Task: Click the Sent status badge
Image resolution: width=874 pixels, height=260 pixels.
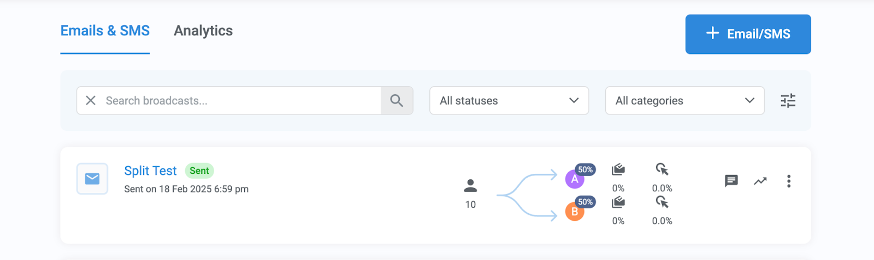Action: [x=199, y=171]
